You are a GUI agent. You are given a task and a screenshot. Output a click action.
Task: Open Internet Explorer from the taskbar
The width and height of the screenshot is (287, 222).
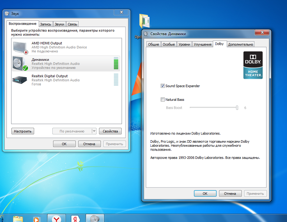(x=1, y=219)
